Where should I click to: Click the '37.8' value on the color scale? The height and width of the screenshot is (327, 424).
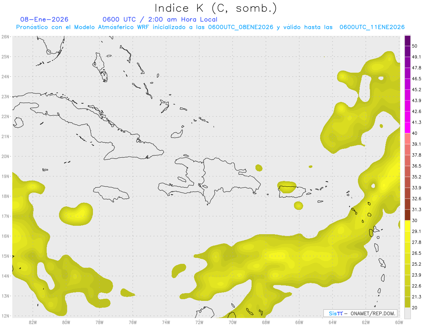click(x=417, y=155)
